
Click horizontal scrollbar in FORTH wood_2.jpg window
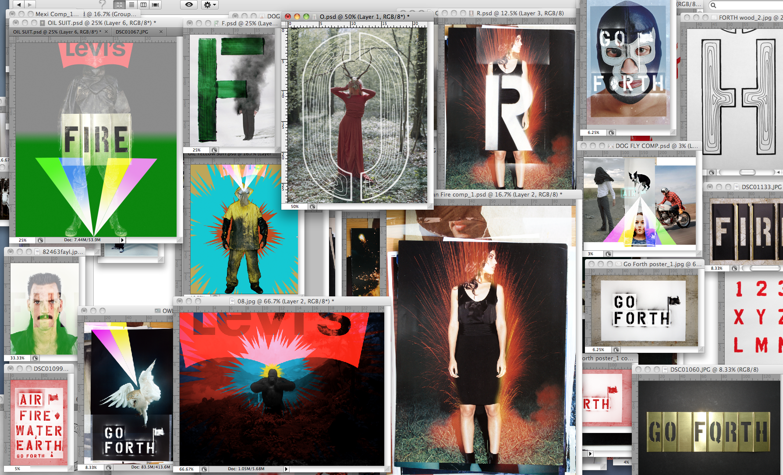tap(747, 172)
